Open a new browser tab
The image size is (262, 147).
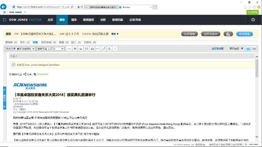[x=155, y=7]
